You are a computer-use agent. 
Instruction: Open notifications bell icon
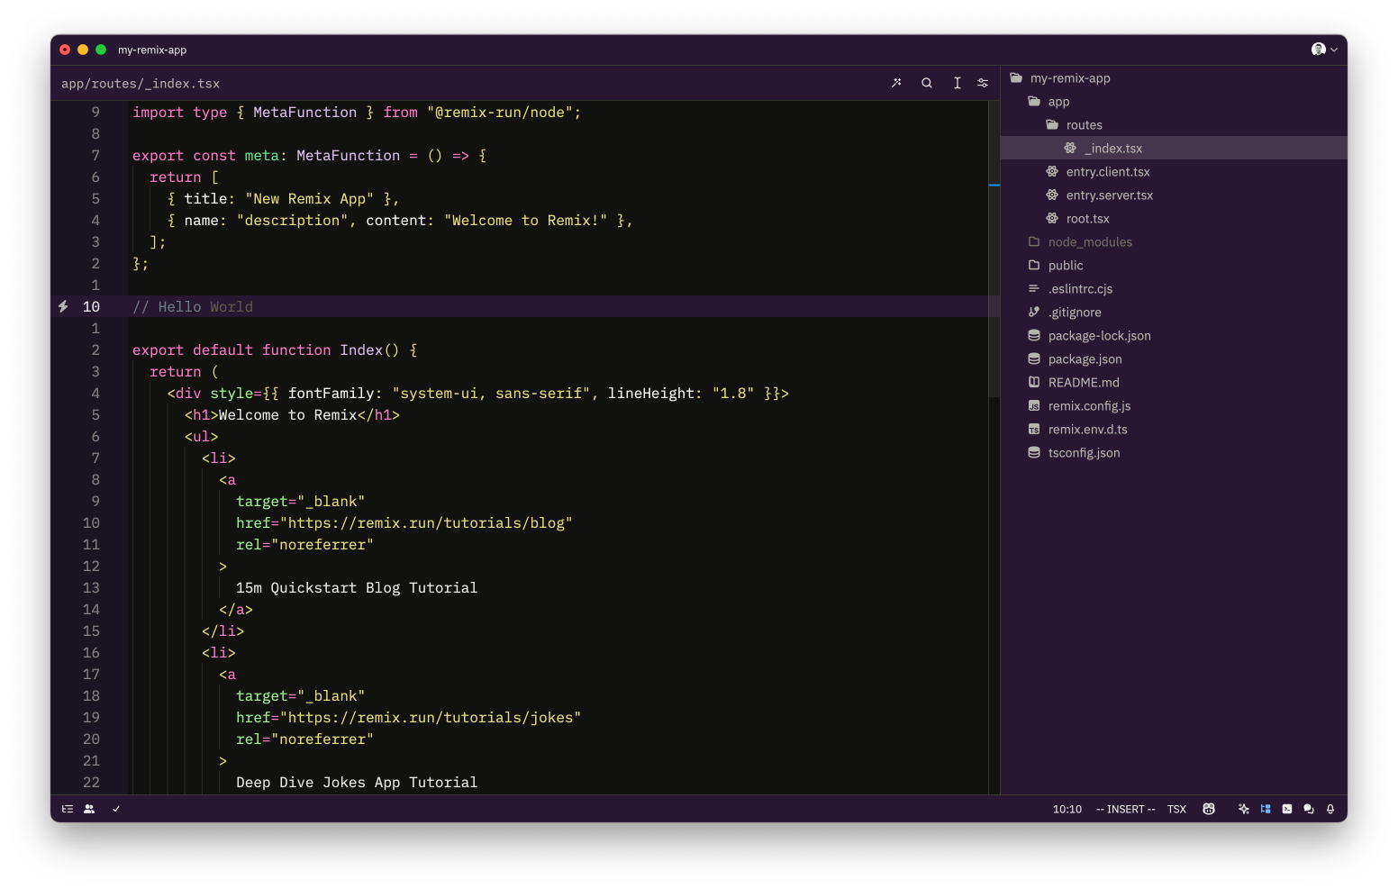click(x=1330, y=809)
